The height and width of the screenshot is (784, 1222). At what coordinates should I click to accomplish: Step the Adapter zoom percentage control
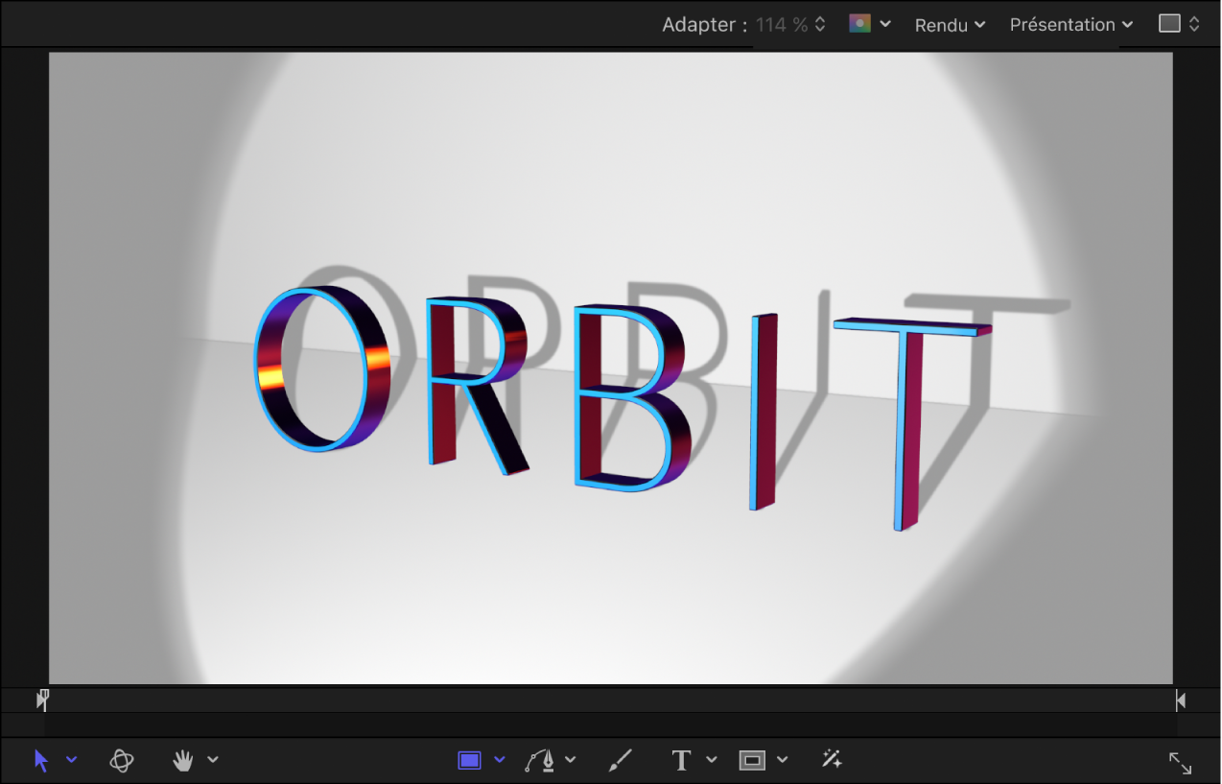pyautogui.click(x=822, y=24)
